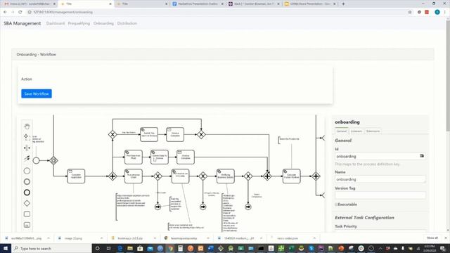Select the parallel join gateway before the final task
Image resolution: width=450 pixels, height=253 pixels.
[x=267, y=176]
